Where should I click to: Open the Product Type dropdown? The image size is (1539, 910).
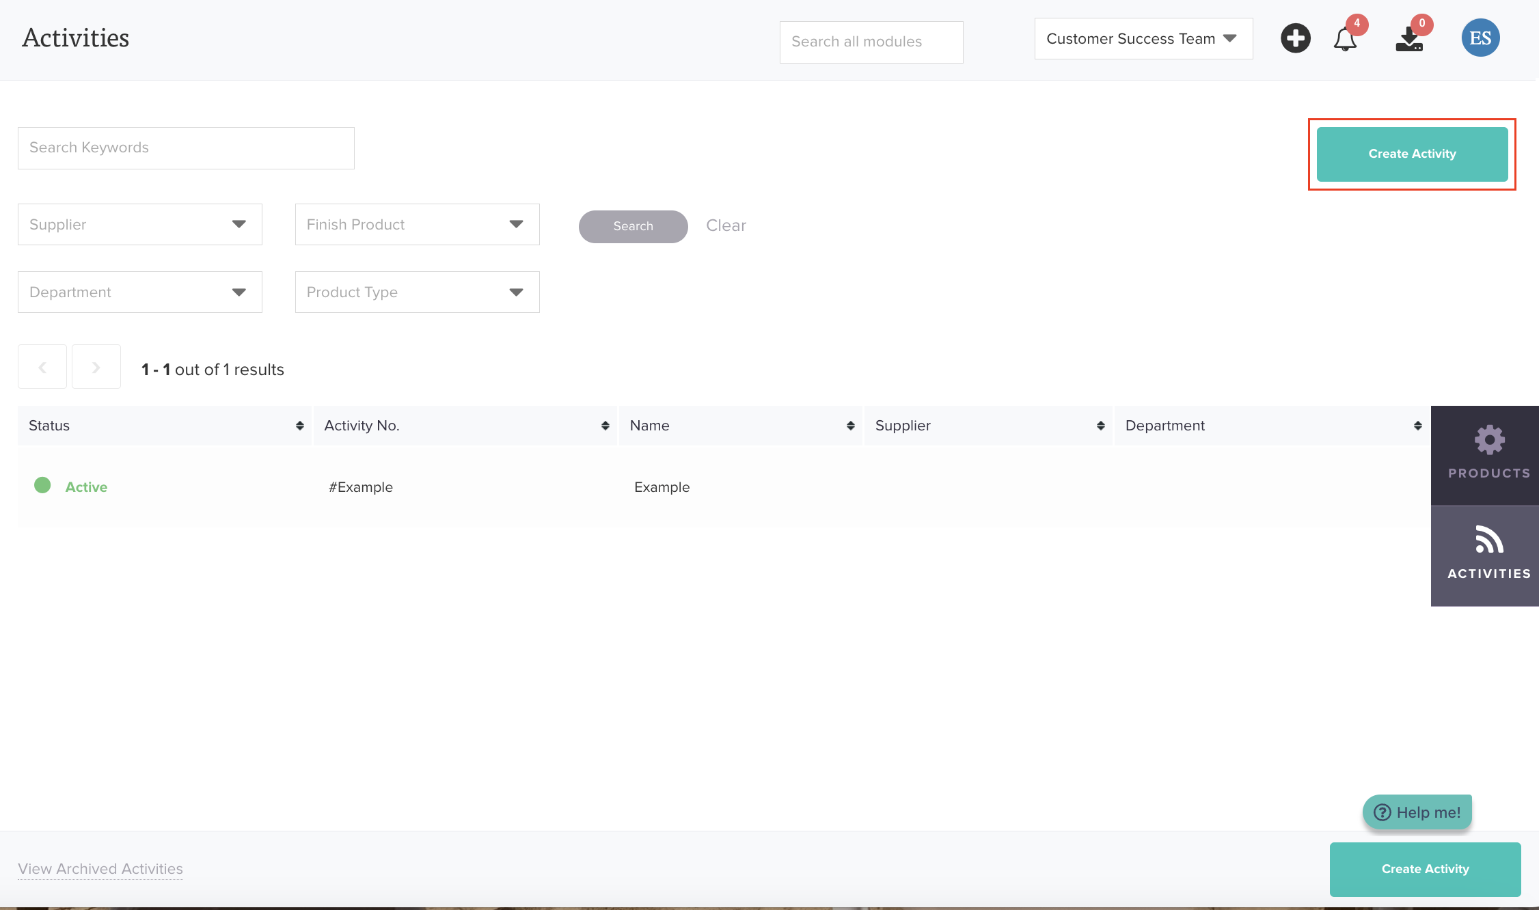click(x=417, y=292)
